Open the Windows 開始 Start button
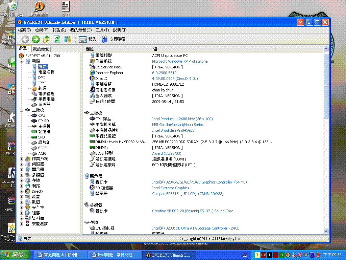346x260 pixels. click(14, 255)
